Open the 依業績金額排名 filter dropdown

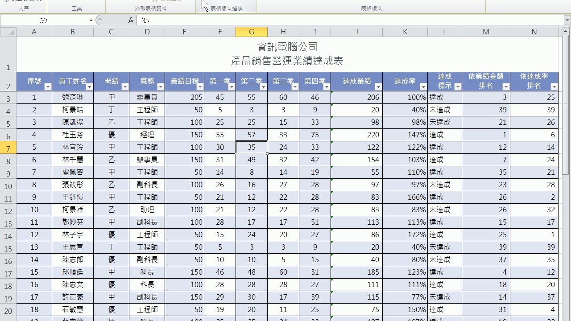505,86
